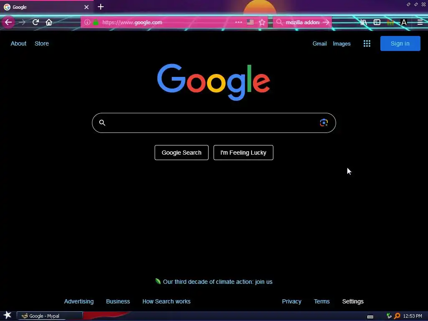Open climate action join us link
Screen dimensions: 428x321
tap(217, 282)
